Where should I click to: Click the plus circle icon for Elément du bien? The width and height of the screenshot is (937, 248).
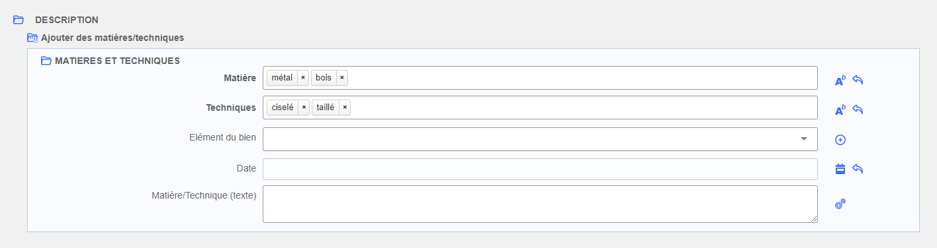point(840,140)
